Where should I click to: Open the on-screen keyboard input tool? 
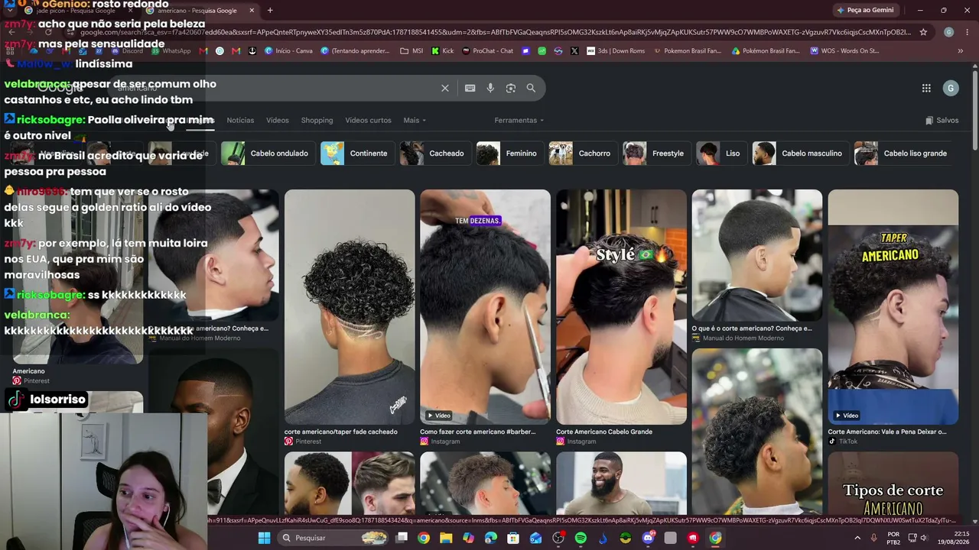pyautogui.click(x=470, y=88)
